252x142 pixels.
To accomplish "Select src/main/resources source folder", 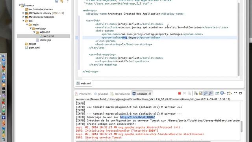I will (x=41, y=9).
